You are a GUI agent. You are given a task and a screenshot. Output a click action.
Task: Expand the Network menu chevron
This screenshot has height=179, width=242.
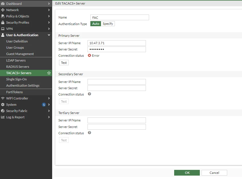pos(49,10)
